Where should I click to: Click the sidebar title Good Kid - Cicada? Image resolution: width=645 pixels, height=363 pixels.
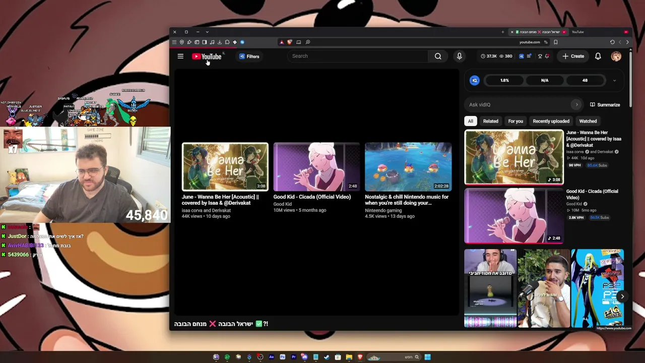(x=592, y=194)
